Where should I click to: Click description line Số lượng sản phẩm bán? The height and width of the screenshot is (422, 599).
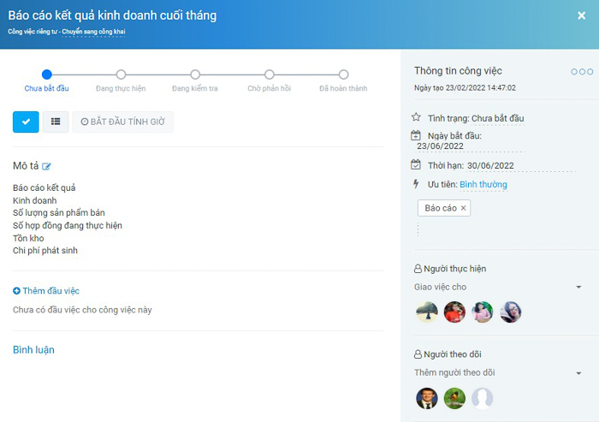coord(59,213)
